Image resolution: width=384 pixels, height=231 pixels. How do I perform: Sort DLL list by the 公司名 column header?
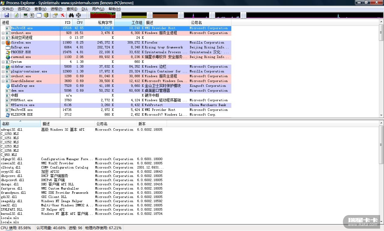101,124
